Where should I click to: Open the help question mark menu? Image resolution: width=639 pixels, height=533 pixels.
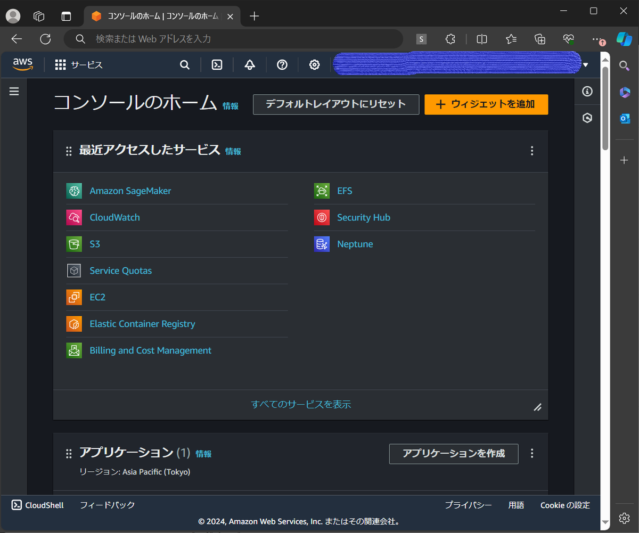282,65
